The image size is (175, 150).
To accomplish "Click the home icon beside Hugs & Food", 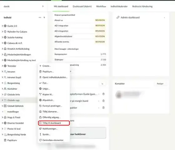I will click(5, 117).
